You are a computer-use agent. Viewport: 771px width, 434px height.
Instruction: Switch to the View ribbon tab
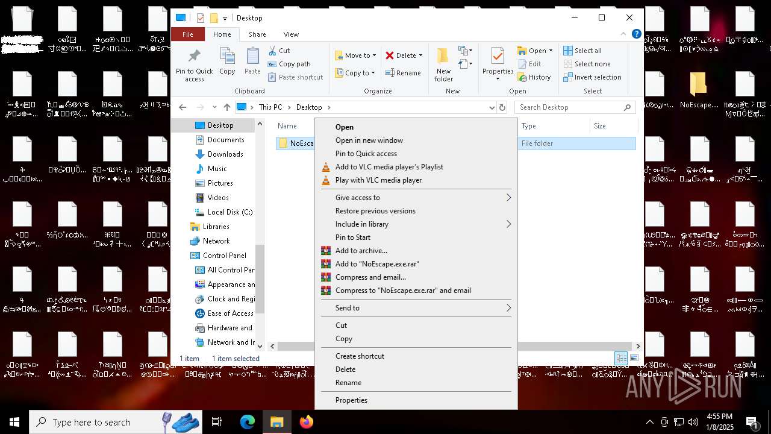291,34
